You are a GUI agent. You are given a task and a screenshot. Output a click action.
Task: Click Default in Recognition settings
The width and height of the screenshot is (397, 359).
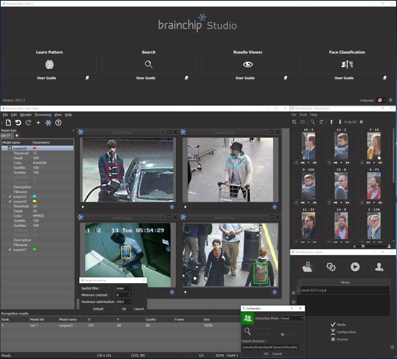pos(98,309)
